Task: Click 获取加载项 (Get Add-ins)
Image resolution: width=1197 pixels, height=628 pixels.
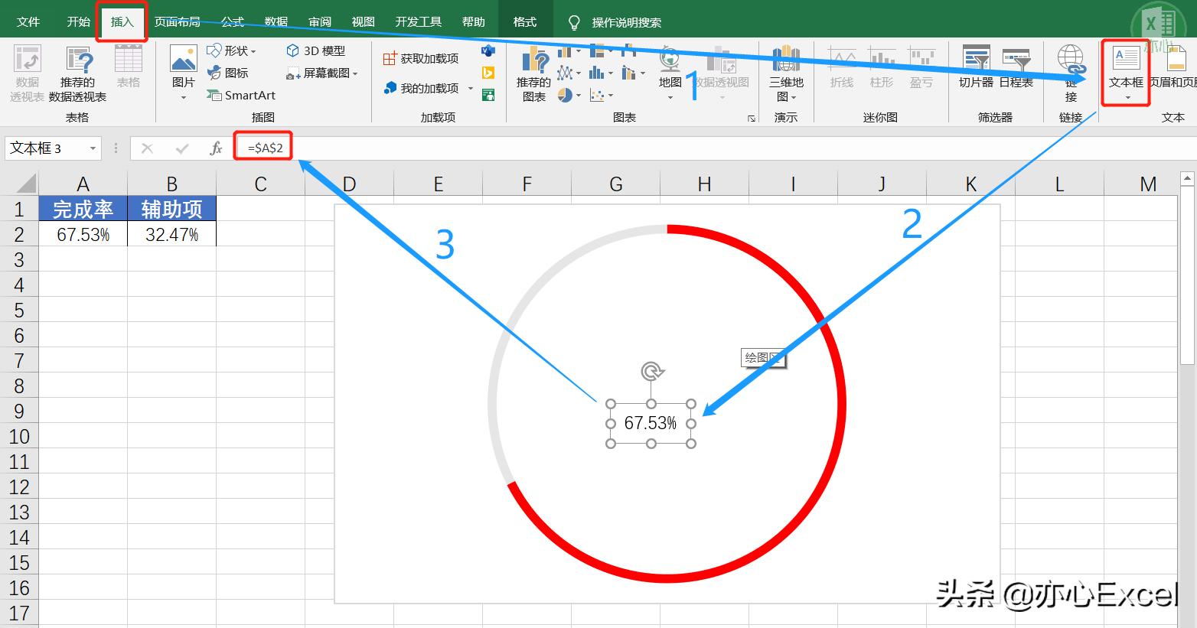Action: coord(419,57)
